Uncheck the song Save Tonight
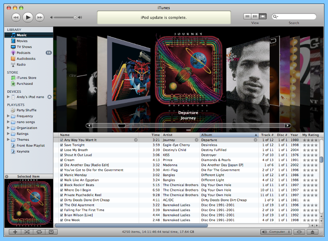 [x=61, y=145]
